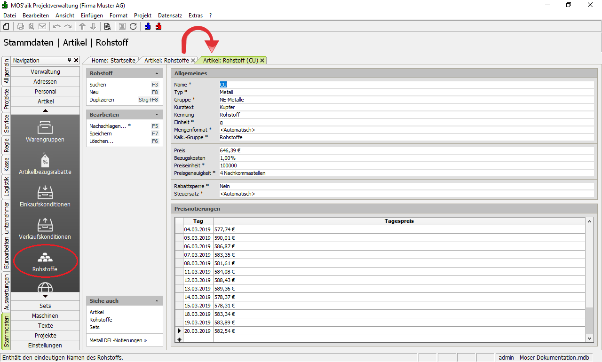Click Speichern in Bearbeiten panel
The width and height of the screenshot is (602, 362).
[101, 134]
